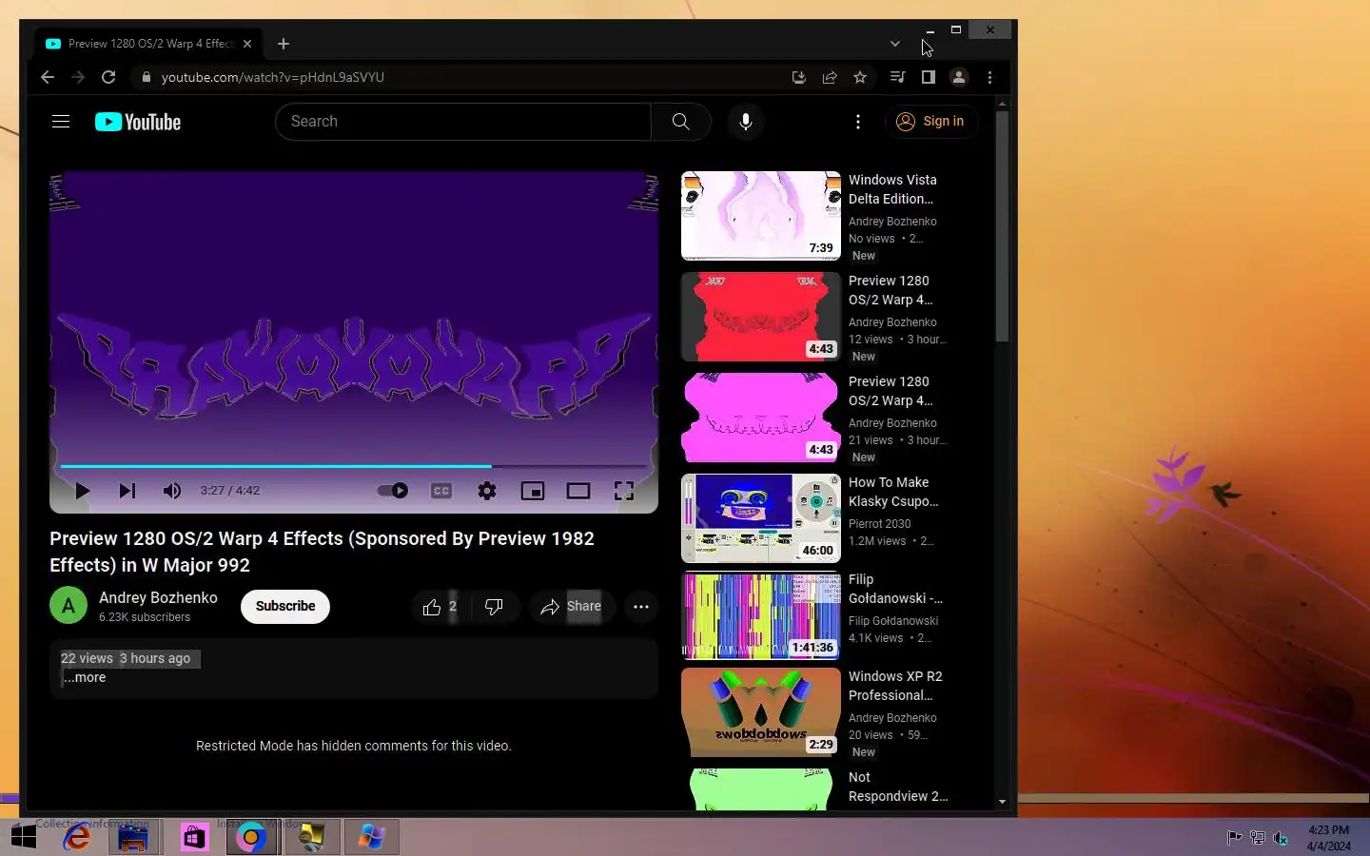The width and height of the screenshot is (1370, 856).
Task: Open the player settings gear
Action: [x=487, y=491]
